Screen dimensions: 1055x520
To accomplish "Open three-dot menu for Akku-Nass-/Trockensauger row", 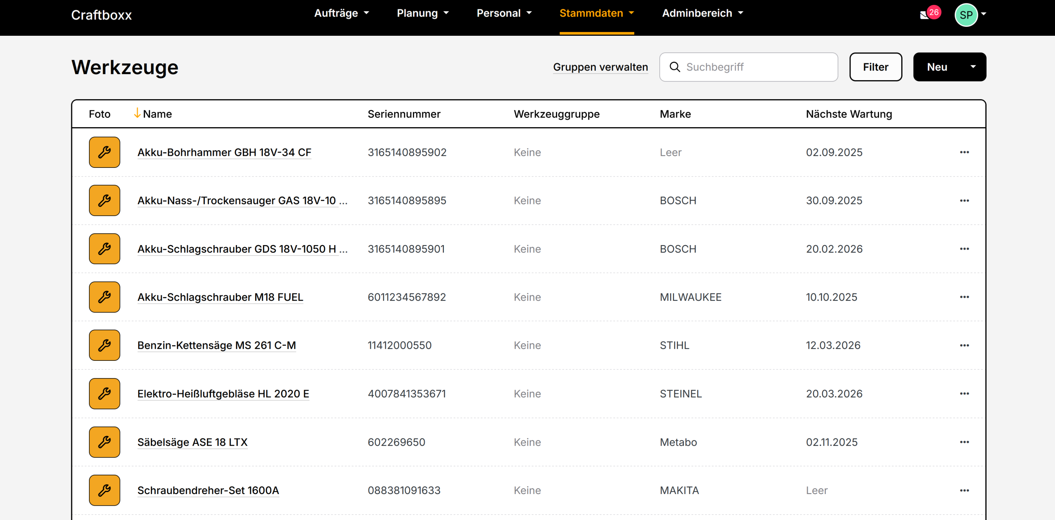I will coord(964,201).
